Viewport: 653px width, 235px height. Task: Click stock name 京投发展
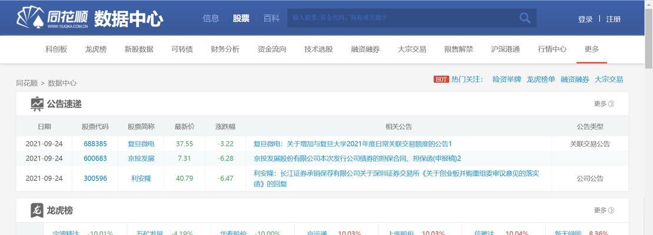pos(141,159)
